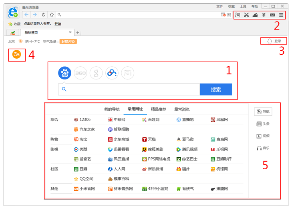Open the QR code icon in address bar

tap(229, 15)
